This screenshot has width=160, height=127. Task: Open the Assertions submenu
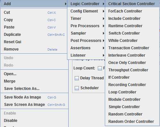(x=86, y=48)
